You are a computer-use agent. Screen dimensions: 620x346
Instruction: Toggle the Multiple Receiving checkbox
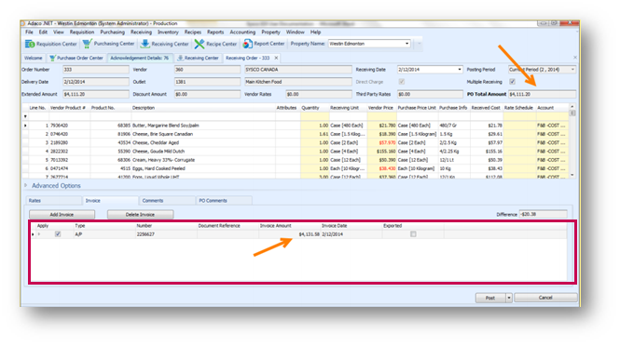(513, 82)
